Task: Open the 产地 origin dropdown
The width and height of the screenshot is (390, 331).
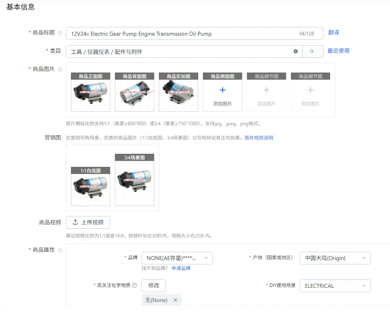Action: [x=335, y=258]
